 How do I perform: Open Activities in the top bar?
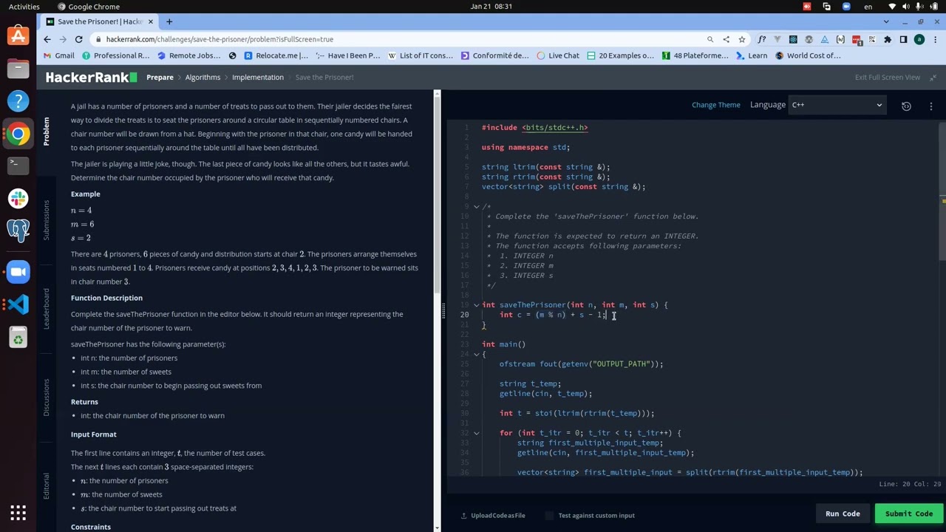point(24,7)
